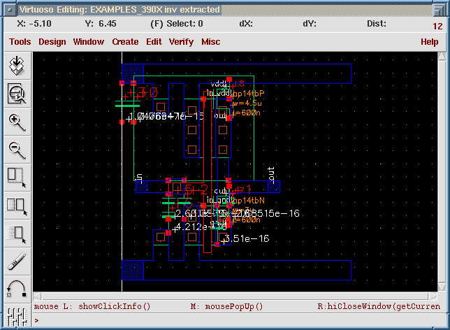Click the hatched blue pin at 'out'

click(274, 187)
